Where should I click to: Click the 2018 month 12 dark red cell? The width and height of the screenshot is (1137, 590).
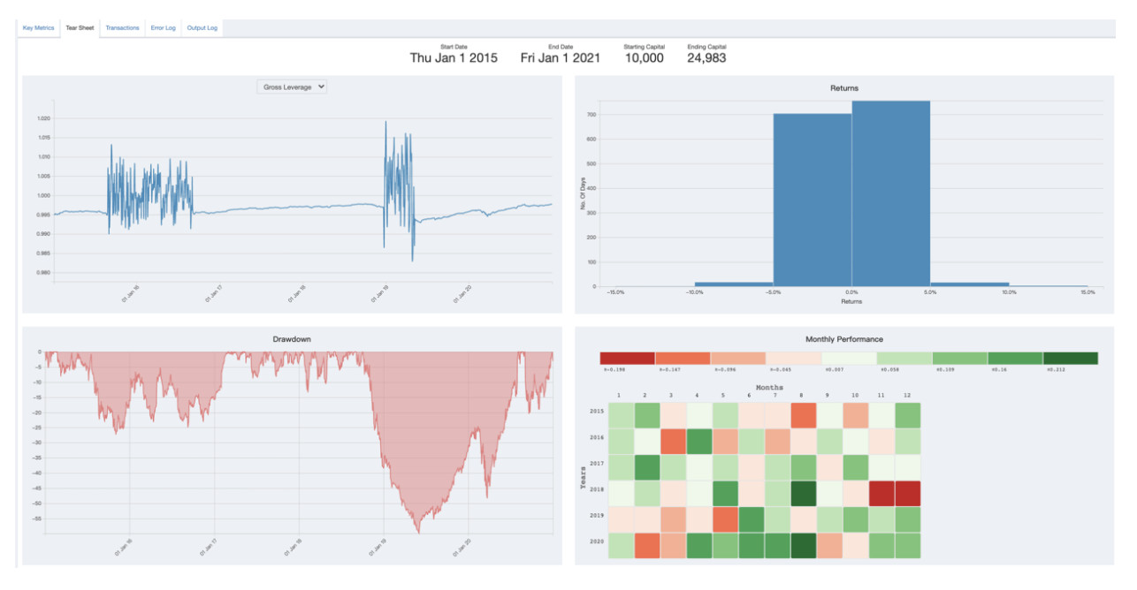[907, 493]
